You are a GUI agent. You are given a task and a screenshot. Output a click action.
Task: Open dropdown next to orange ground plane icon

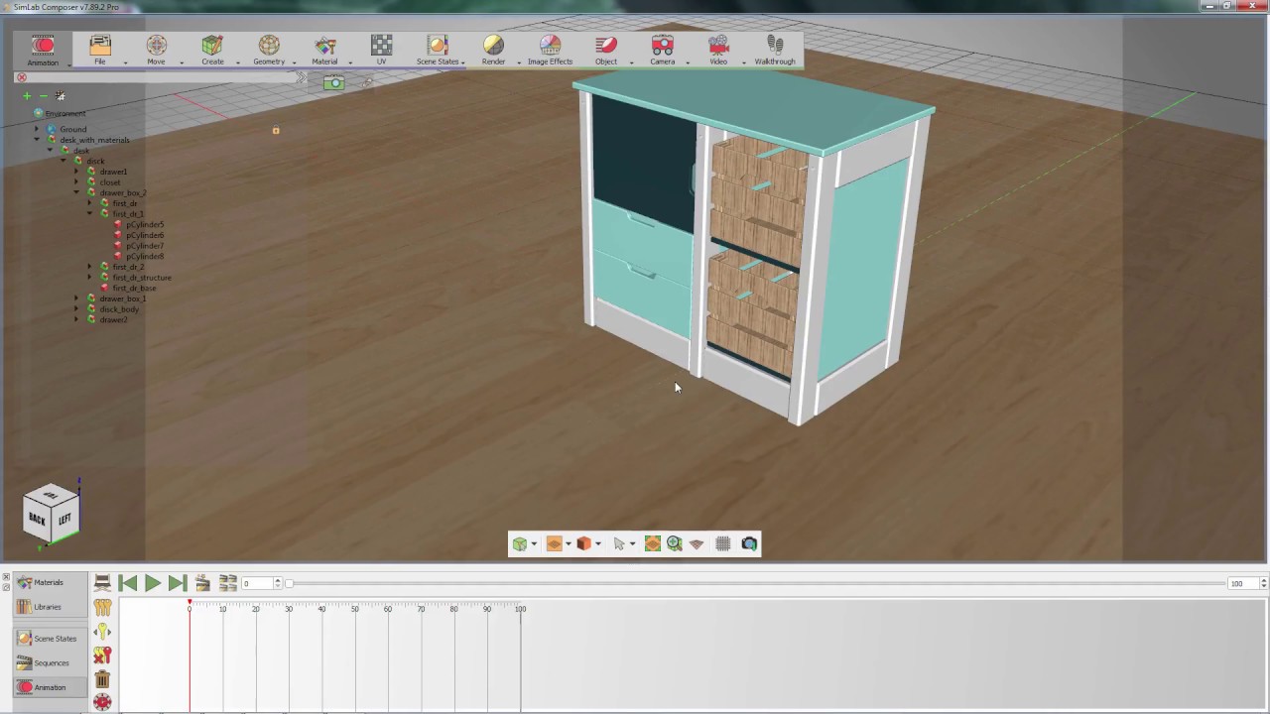[x=568, y=544]
